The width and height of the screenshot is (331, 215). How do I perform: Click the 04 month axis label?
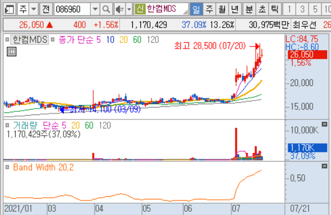[99, 209]
